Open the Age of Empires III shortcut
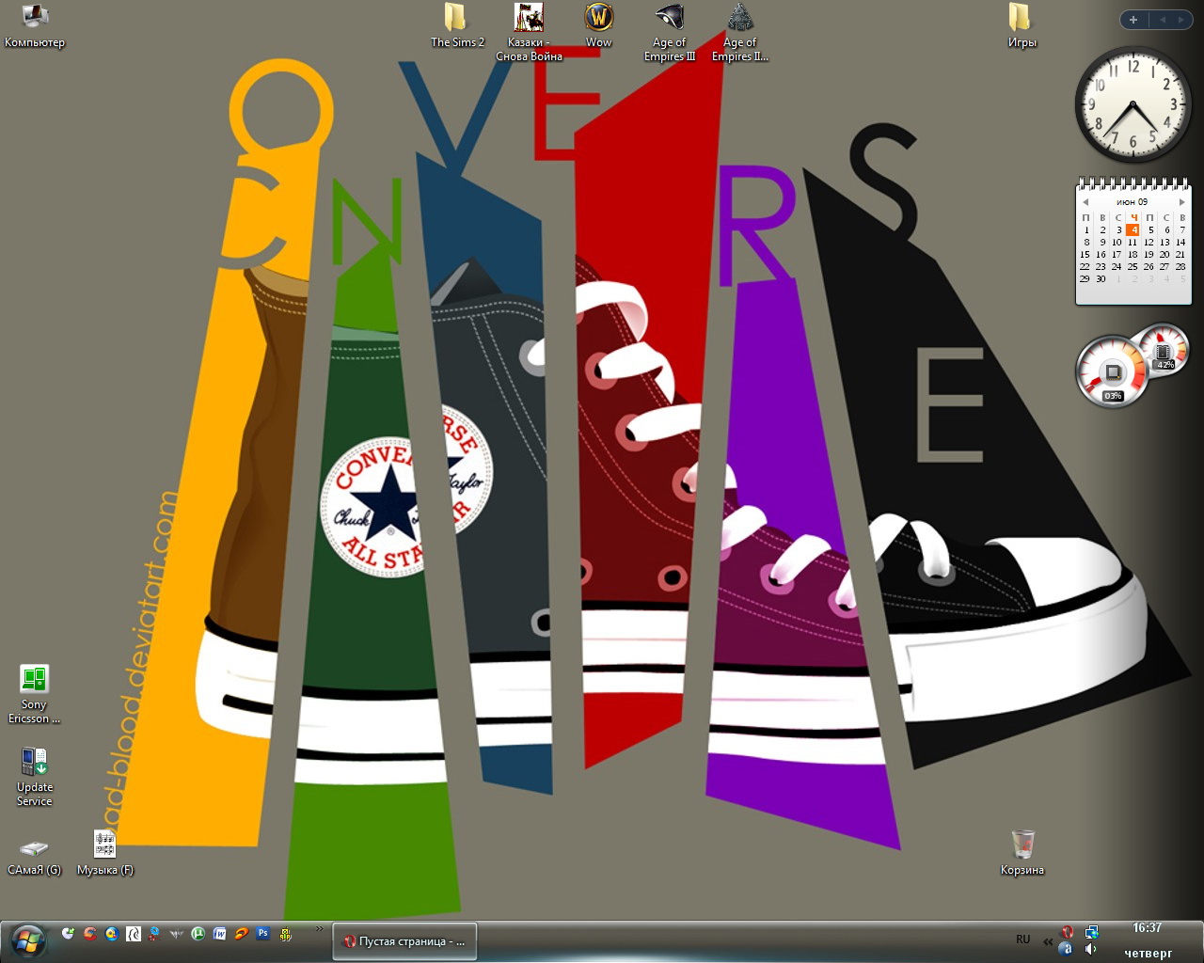This screenshot has width=1204, height=963. [669, 19]
